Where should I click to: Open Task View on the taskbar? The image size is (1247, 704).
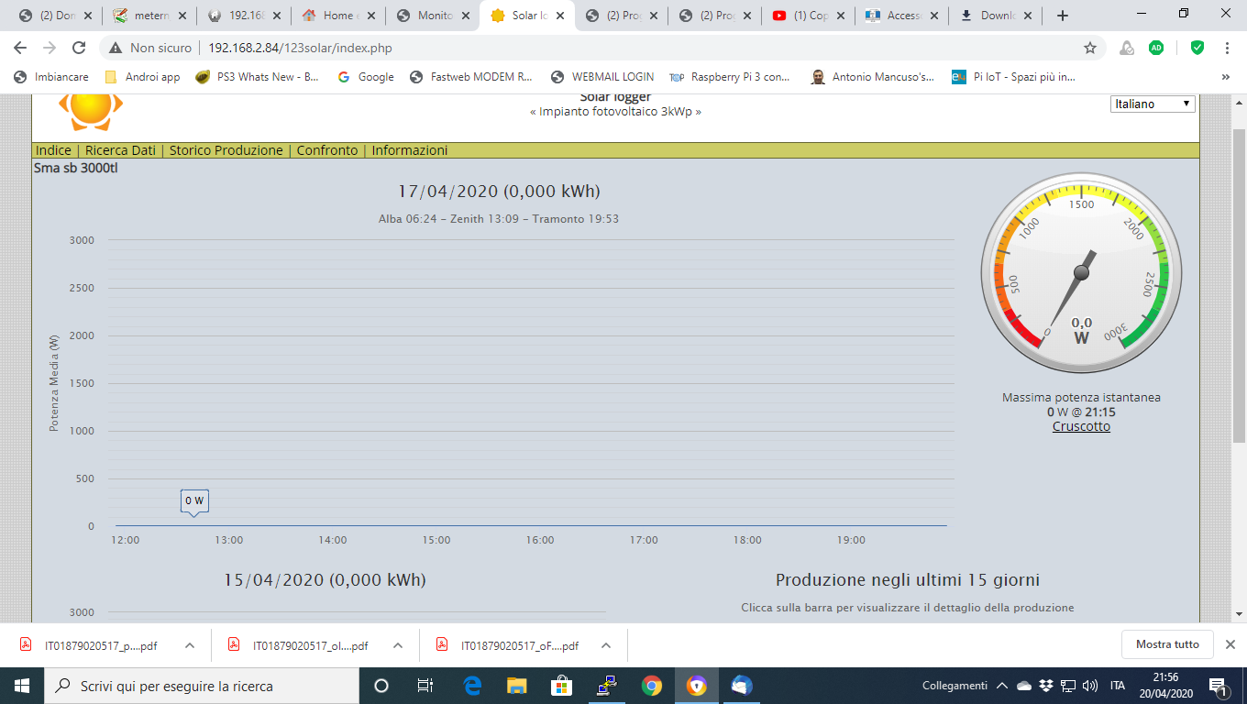point(425,686)
